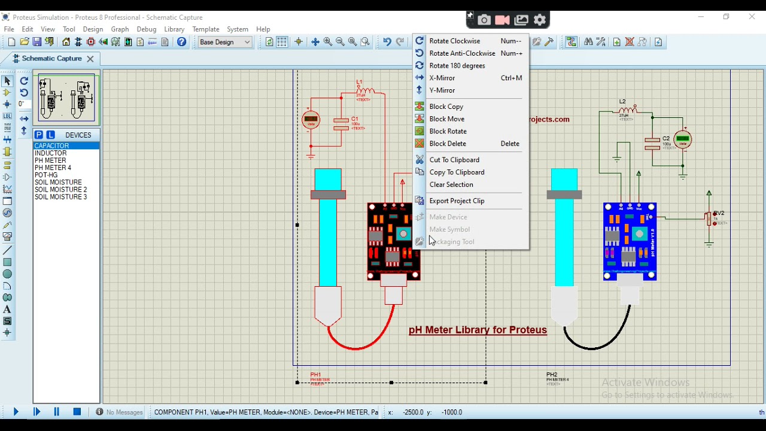The width and height of the screenshot is (766, 431).
Task: Open a project with the folder icon
Action: pyautogui.click(x=25, y=42)
